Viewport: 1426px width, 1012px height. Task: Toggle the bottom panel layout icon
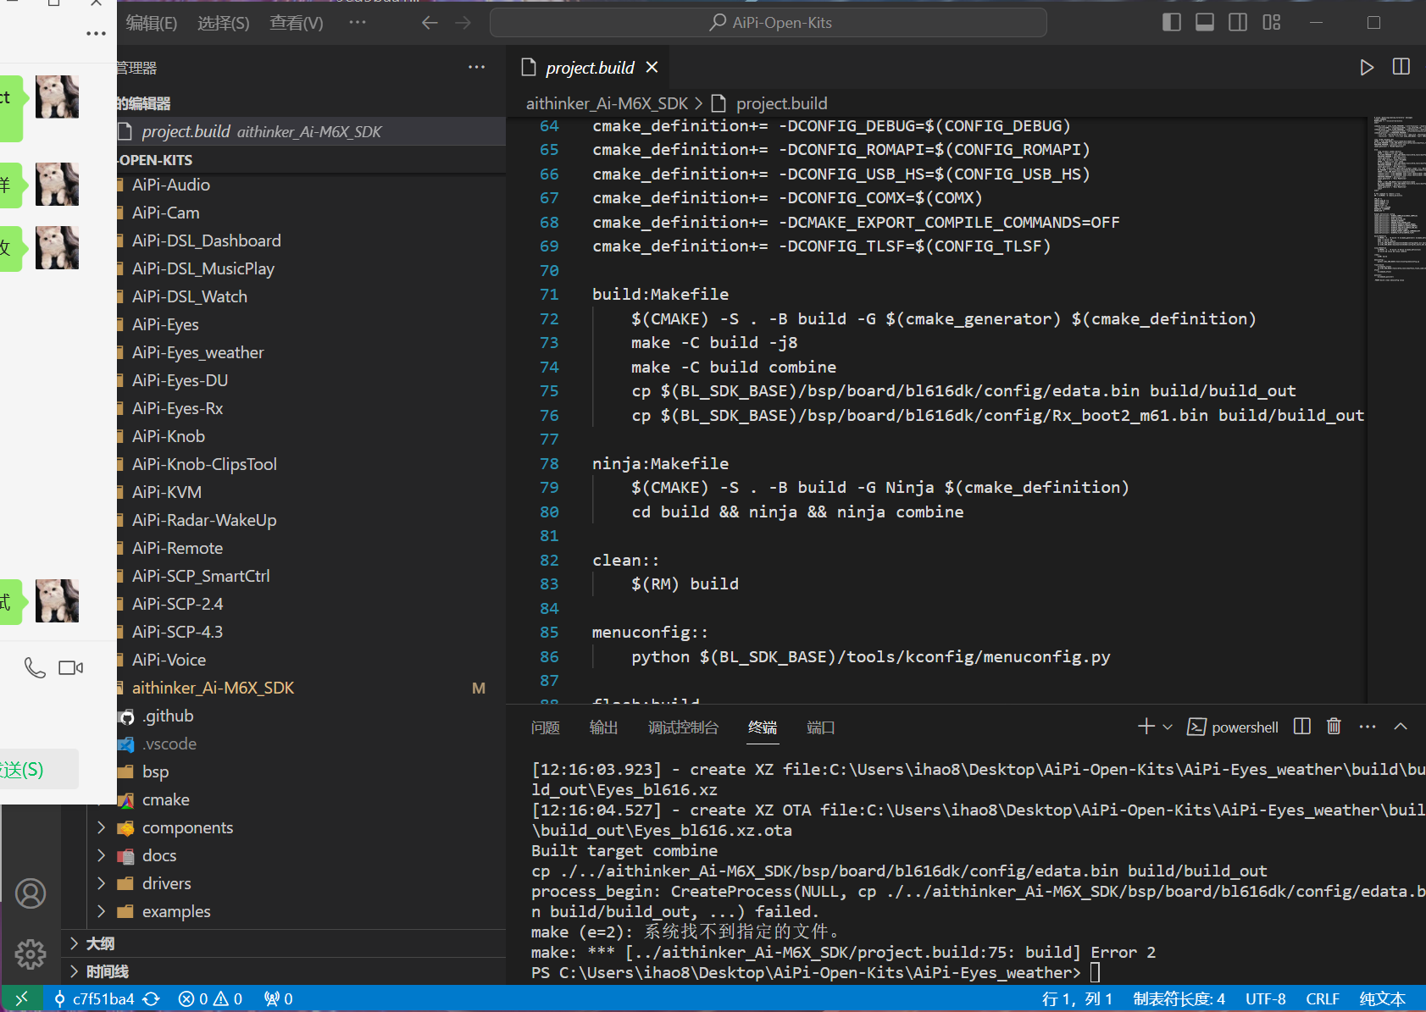tap(1205, 22)
